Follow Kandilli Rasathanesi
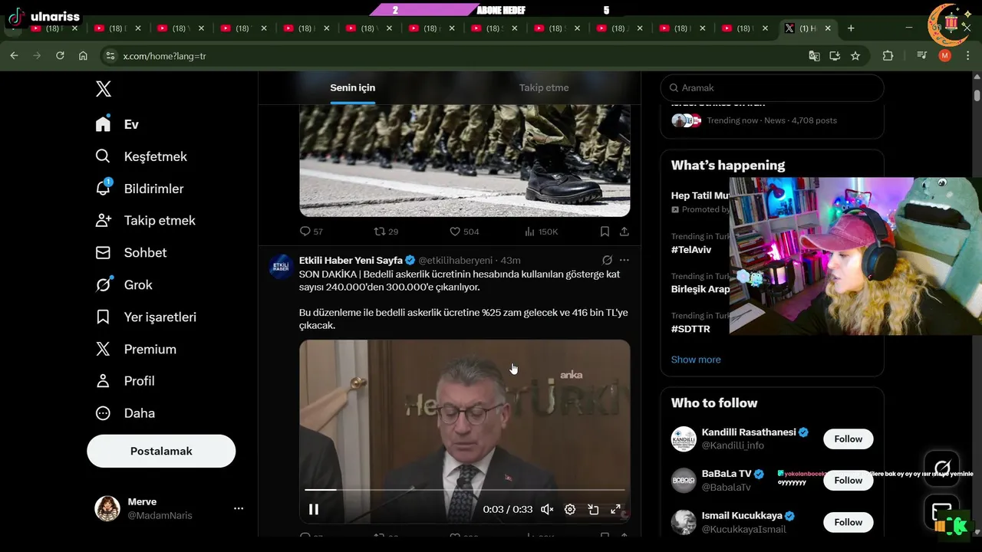This screenshot has height=552, width=982. tap(849, 439)
